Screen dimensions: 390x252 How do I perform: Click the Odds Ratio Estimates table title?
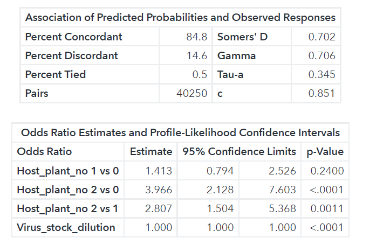180,132
